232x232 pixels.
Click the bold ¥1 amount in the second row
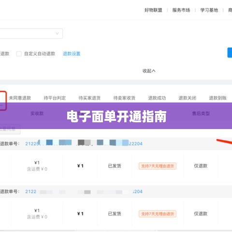click(x=80, y=214)
